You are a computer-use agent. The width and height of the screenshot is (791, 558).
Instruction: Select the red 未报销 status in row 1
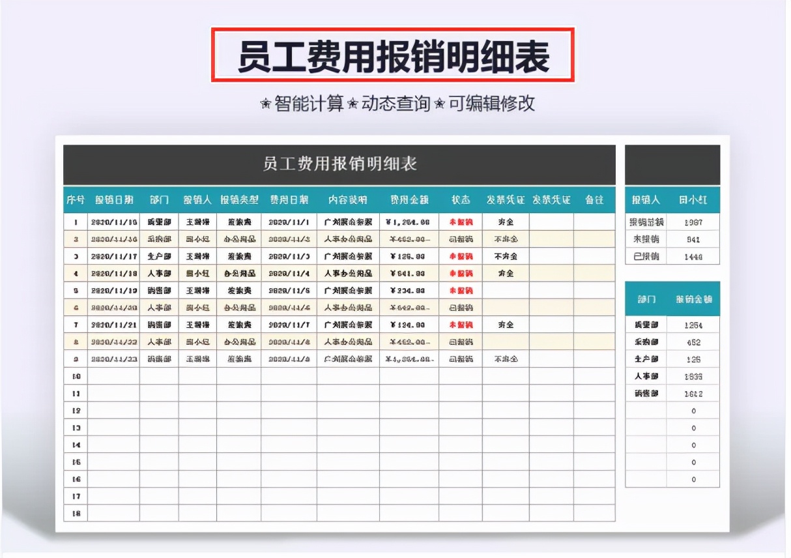[x=461, y=222]
